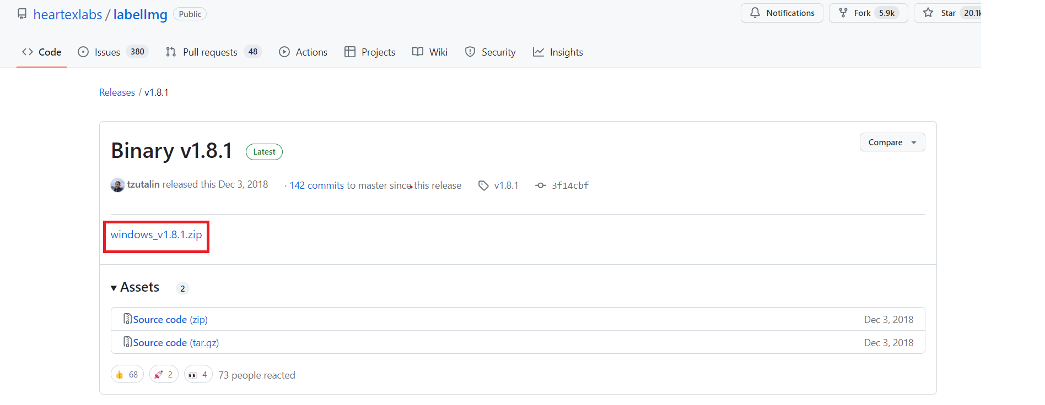This screenshot has width=1045, height=405.
Task: Click the commit icon beside 3f14cbf
Action: pyautogui.click(x=541, y=185)
